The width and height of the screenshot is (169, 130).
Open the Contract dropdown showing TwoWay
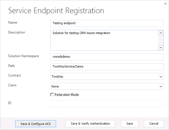107,77
